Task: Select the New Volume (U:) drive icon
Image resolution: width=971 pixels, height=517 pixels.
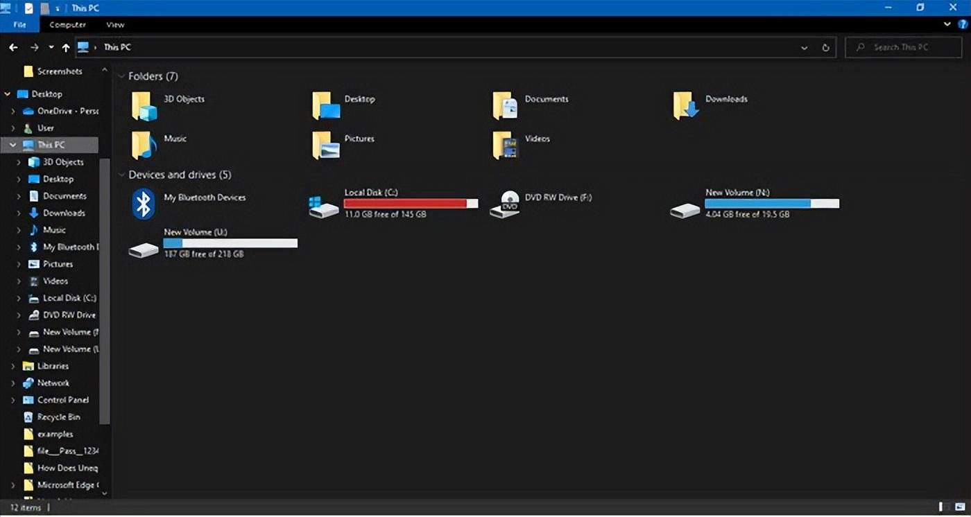Action: click(144, 249)
